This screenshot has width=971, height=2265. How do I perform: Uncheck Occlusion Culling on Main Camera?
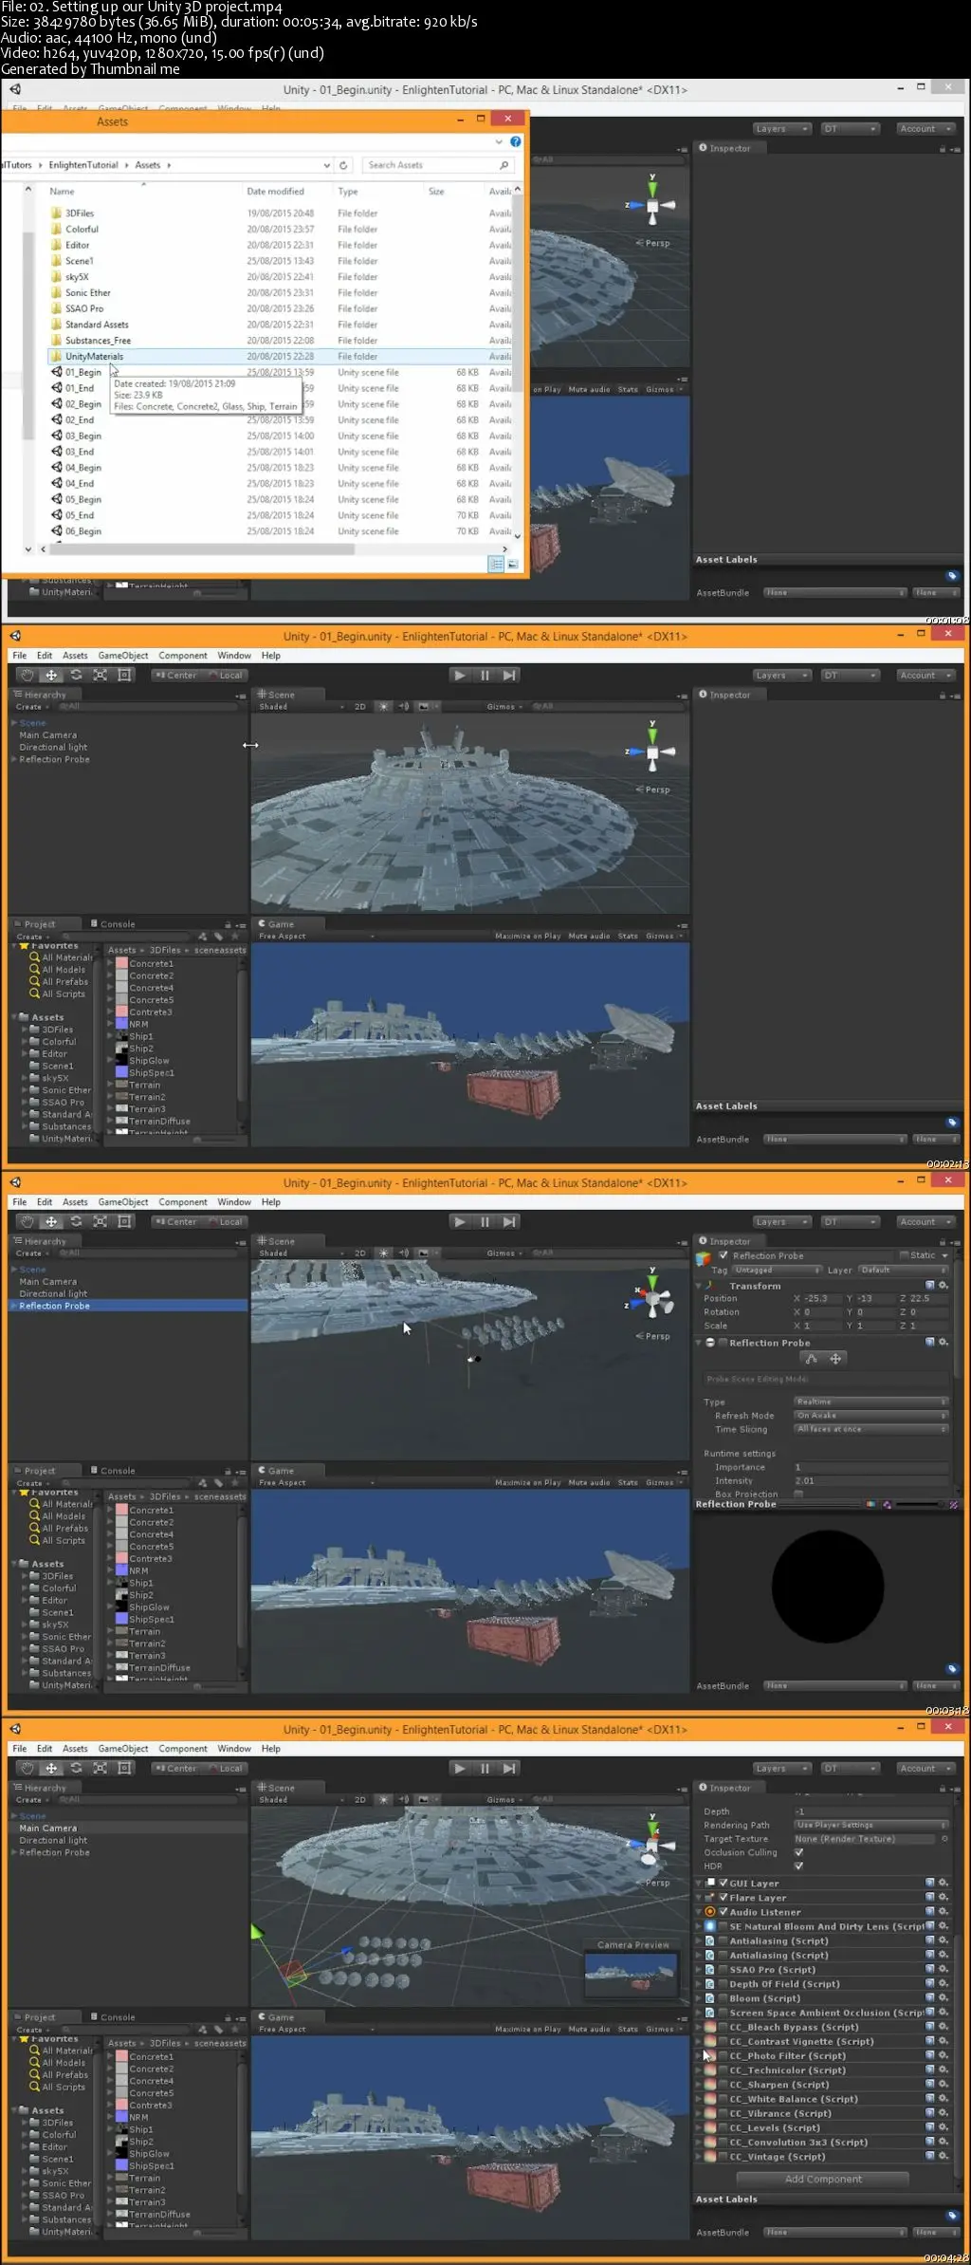798,1852
